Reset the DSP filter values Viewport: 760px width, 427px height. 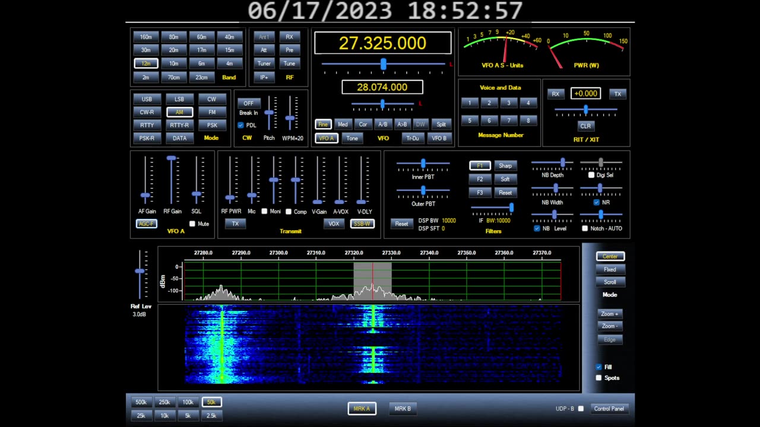coord(401,224)
